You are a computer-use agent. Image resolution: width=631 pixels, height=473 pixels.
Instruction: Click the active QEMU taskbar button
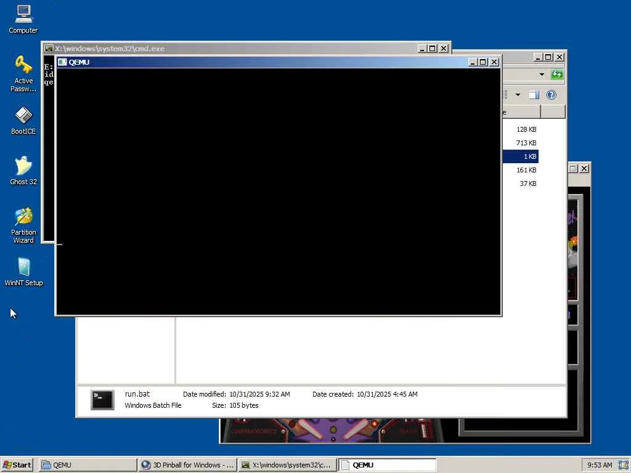(387, 465)
